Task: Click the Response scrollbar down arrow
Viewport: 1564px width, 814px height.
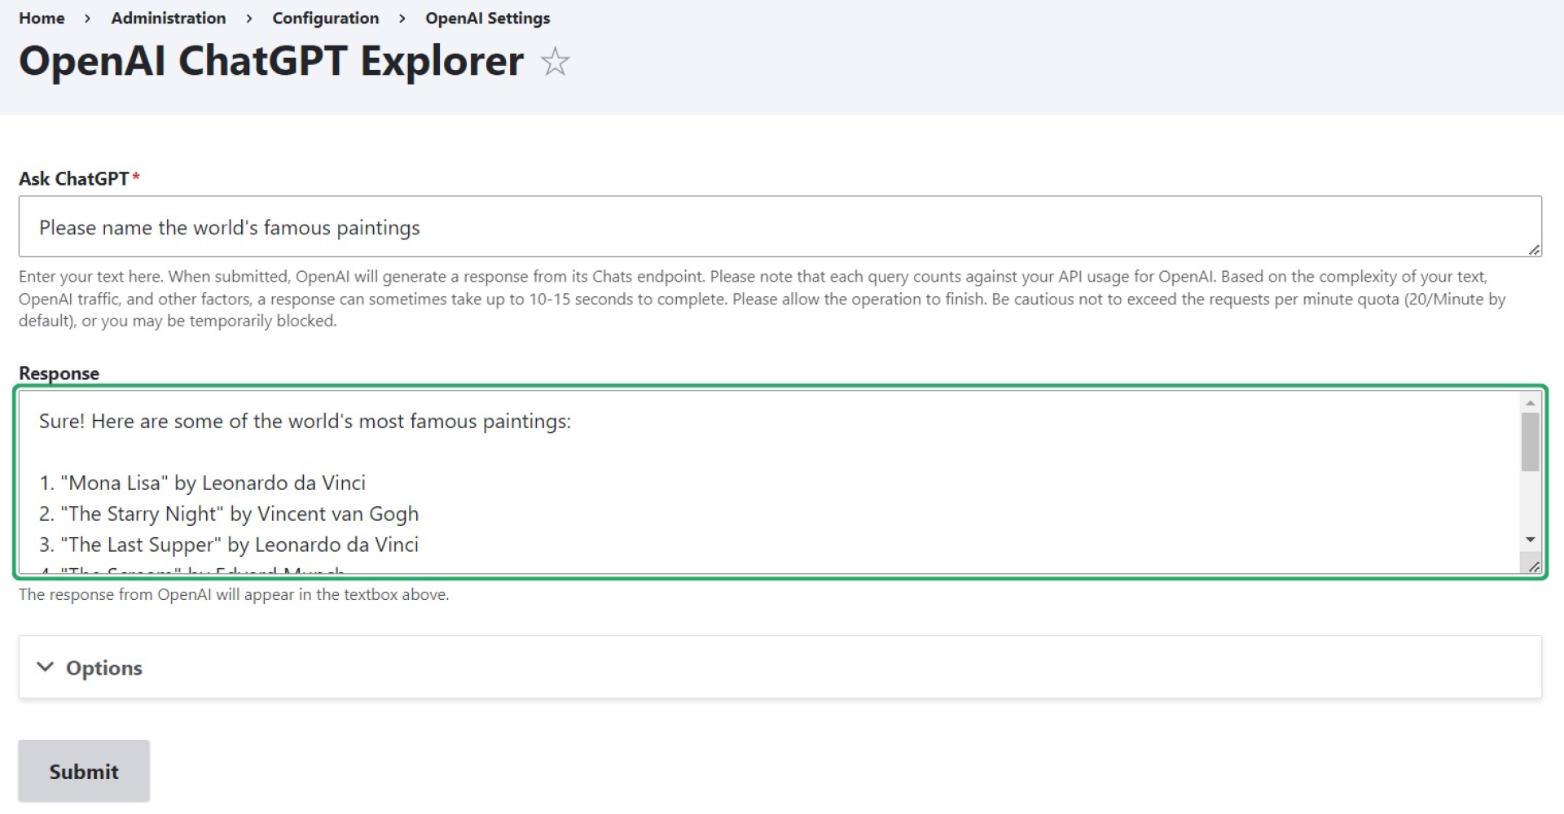Action: 1531,540
